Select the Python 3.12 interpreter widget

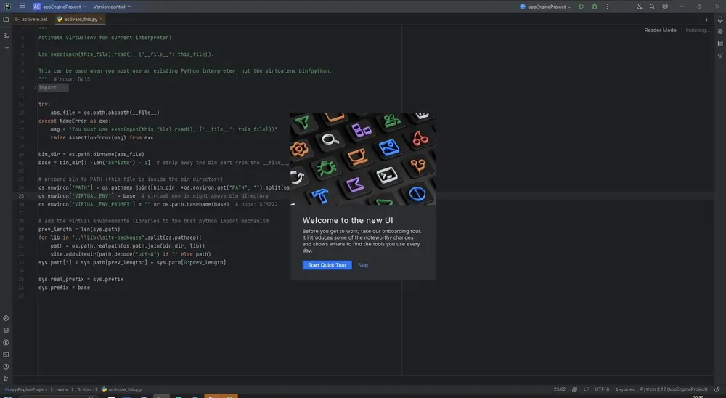(x=673, y=390)
